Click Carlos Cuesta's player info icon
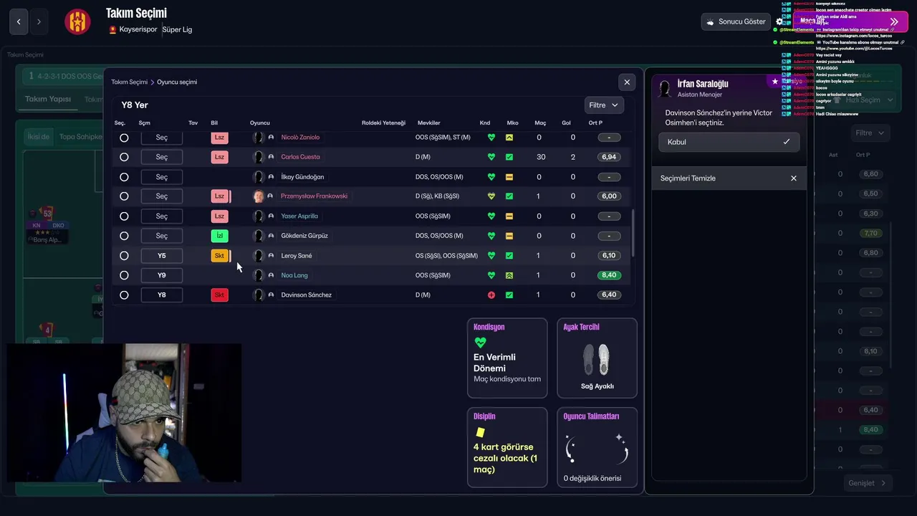The image size is (917, 516). [x=271, y=157]
